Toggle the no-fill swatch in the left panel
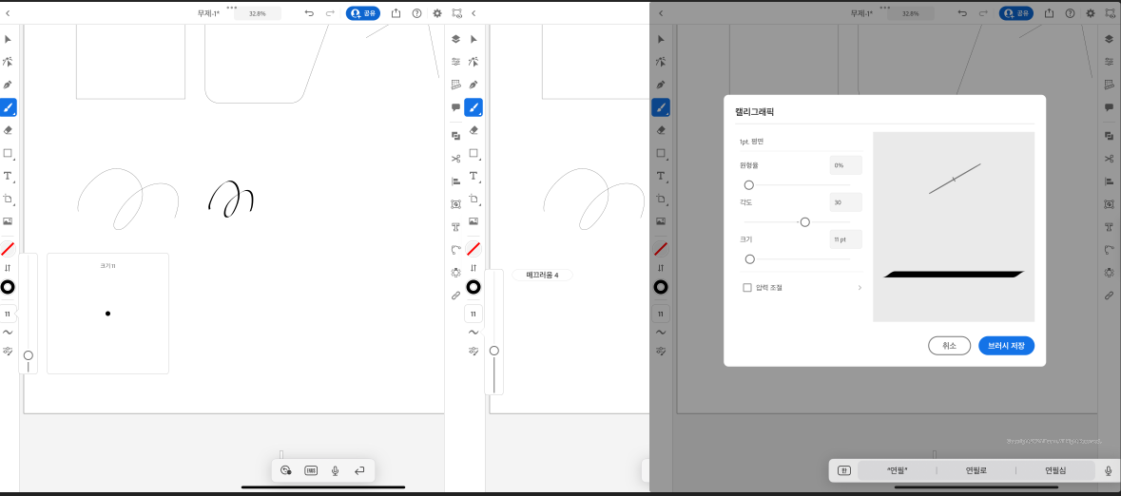The width and height of the screenshot is (1121, 496). [8, 250]
